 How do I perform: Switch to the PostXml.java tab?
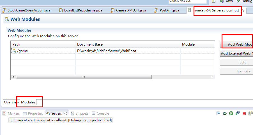point(167,10)
